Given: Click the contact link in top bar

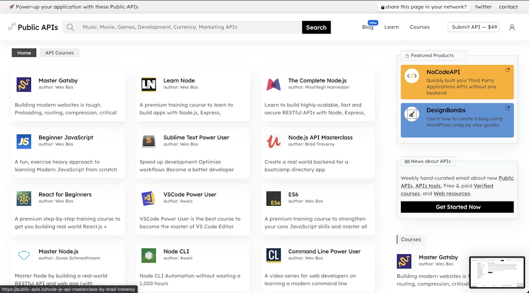Looking at the screenshot, I should point(508,7).
